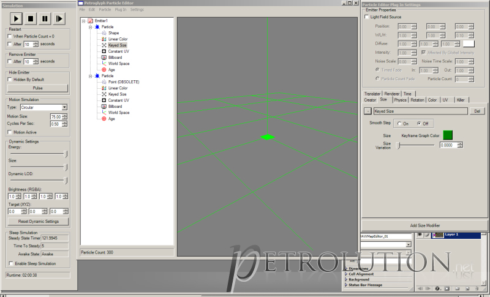490x297 pixels.
Task: Open the Plug In menu
Action: 121,10
